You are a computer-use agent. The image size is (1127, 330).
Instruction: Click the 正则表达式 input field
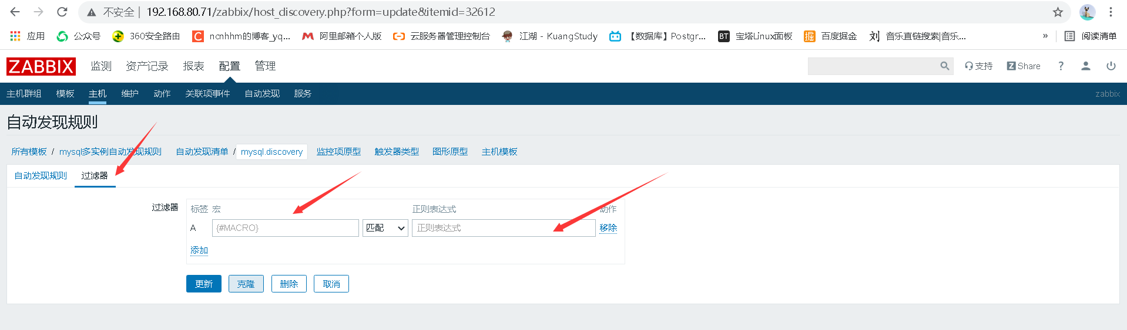[x=504, y=228]
